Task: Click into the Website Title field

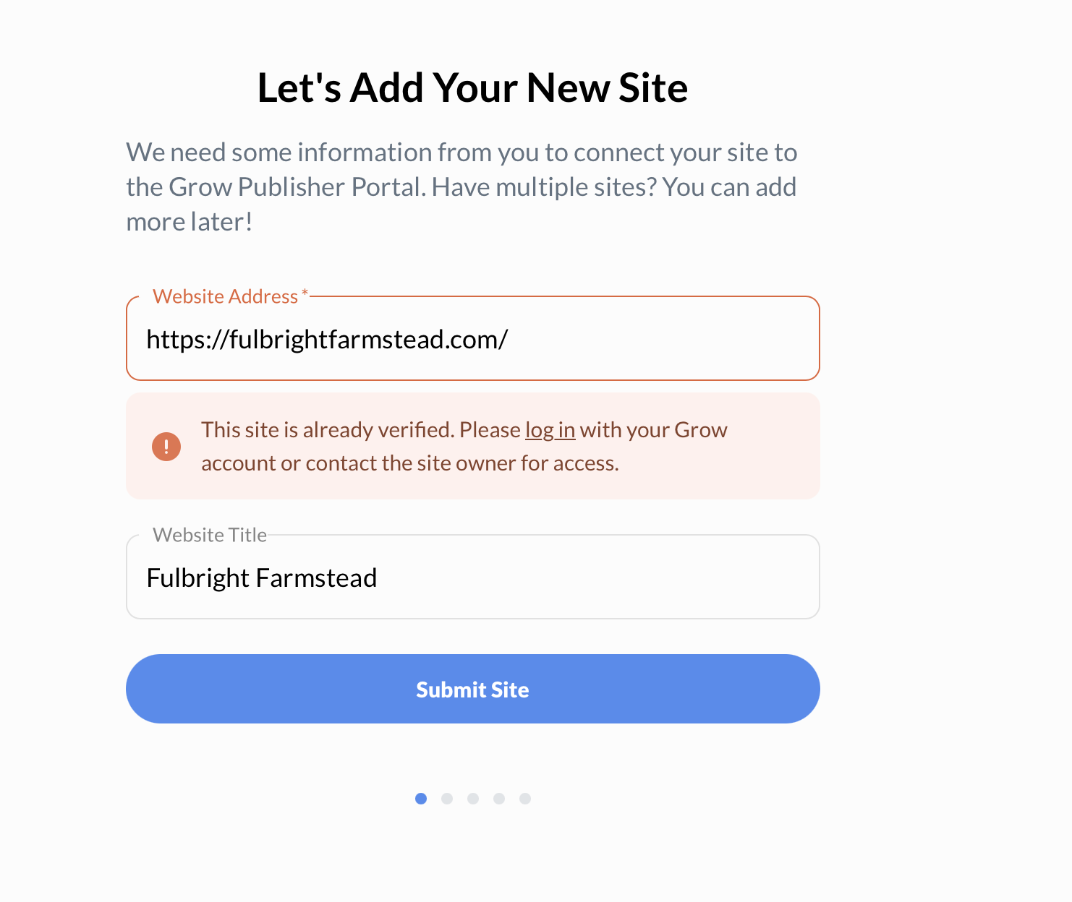Action: pyautogui.click(x=473, y=577)
